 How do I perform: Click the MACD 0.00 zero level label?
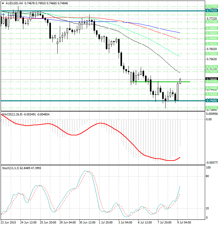pyautogui.click(x=208, y=119)
